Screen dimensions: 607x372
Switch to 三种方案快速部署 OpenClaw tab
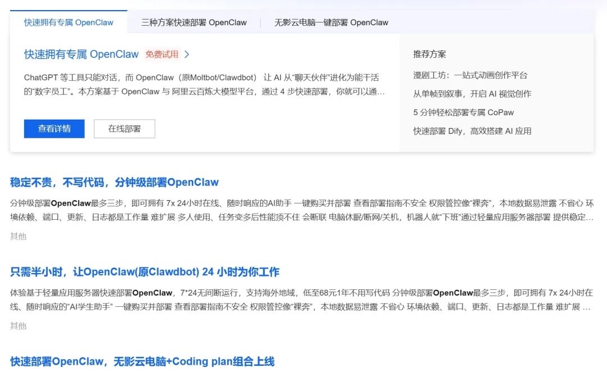pos(193,22)
